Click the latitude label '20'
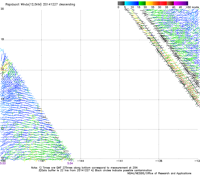 (x=2, y=9)
